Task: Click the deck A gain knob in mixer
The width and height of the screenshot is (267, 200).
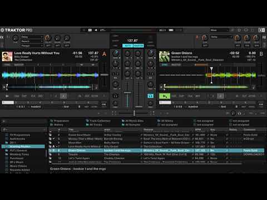Action: click(116, 53)
